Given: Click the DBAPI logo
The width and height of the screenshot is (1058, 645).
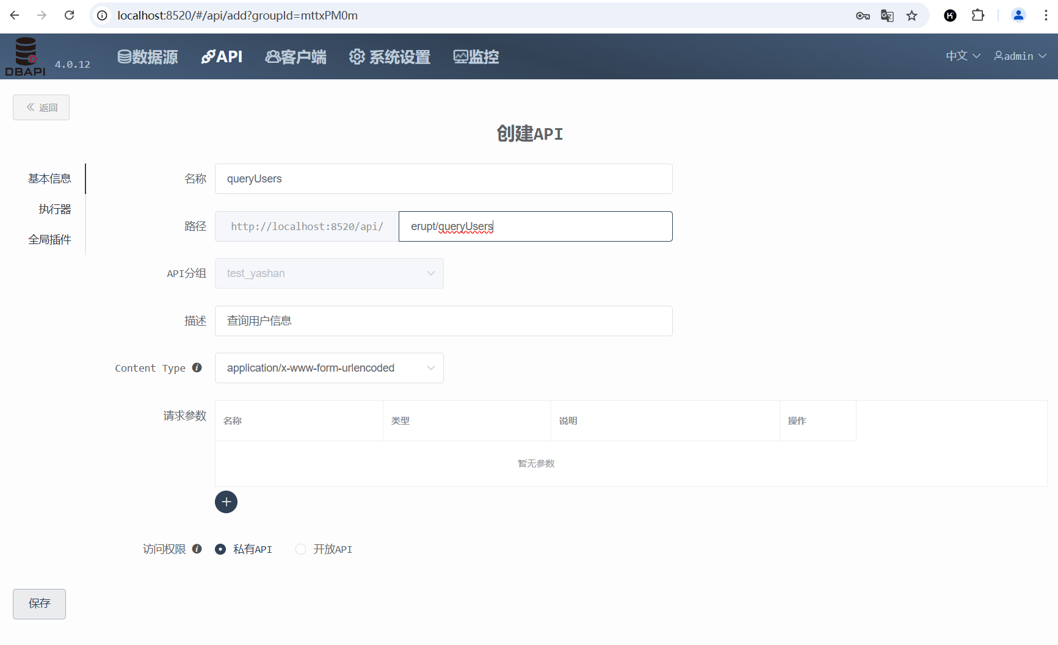Looking at the screenshot, I should pos(26,56).
